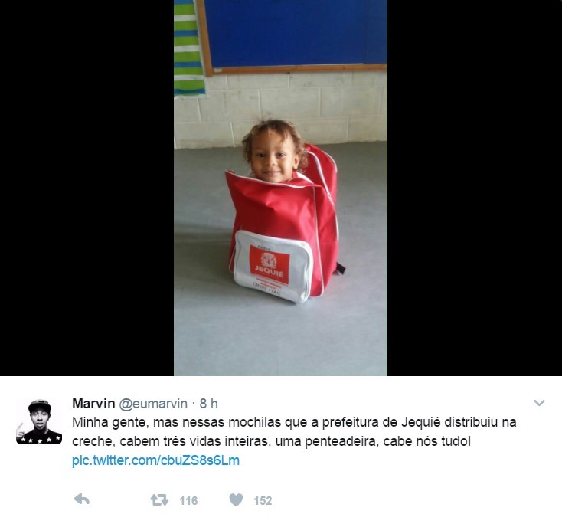Open the tweet via 8 h timestamp
The height and width of the screenshot is (524, 562).
(208, 404)
